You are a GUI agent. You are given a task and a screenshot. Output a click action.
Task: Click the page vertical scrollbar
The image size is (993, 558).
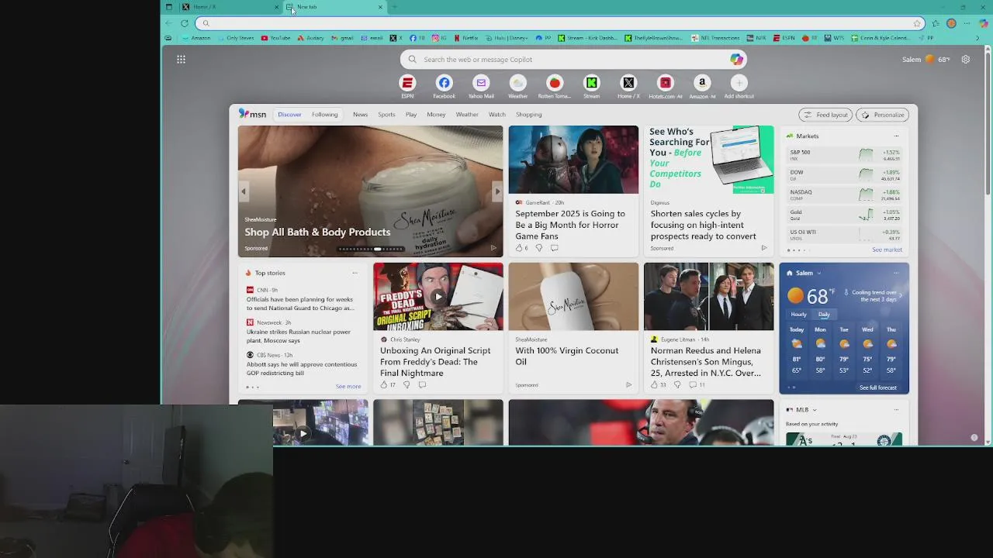coord(988,124)
